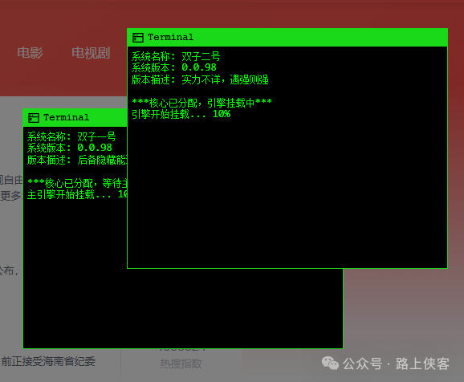Click the back window's Terminal title text

click(x=67, y=117)
